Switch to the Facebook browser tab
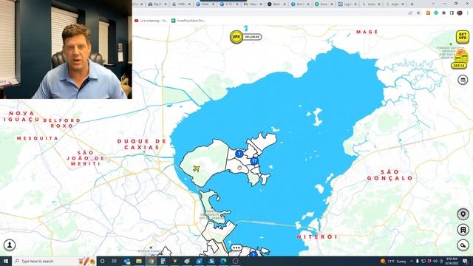The image size is (473, 266). 301,4
